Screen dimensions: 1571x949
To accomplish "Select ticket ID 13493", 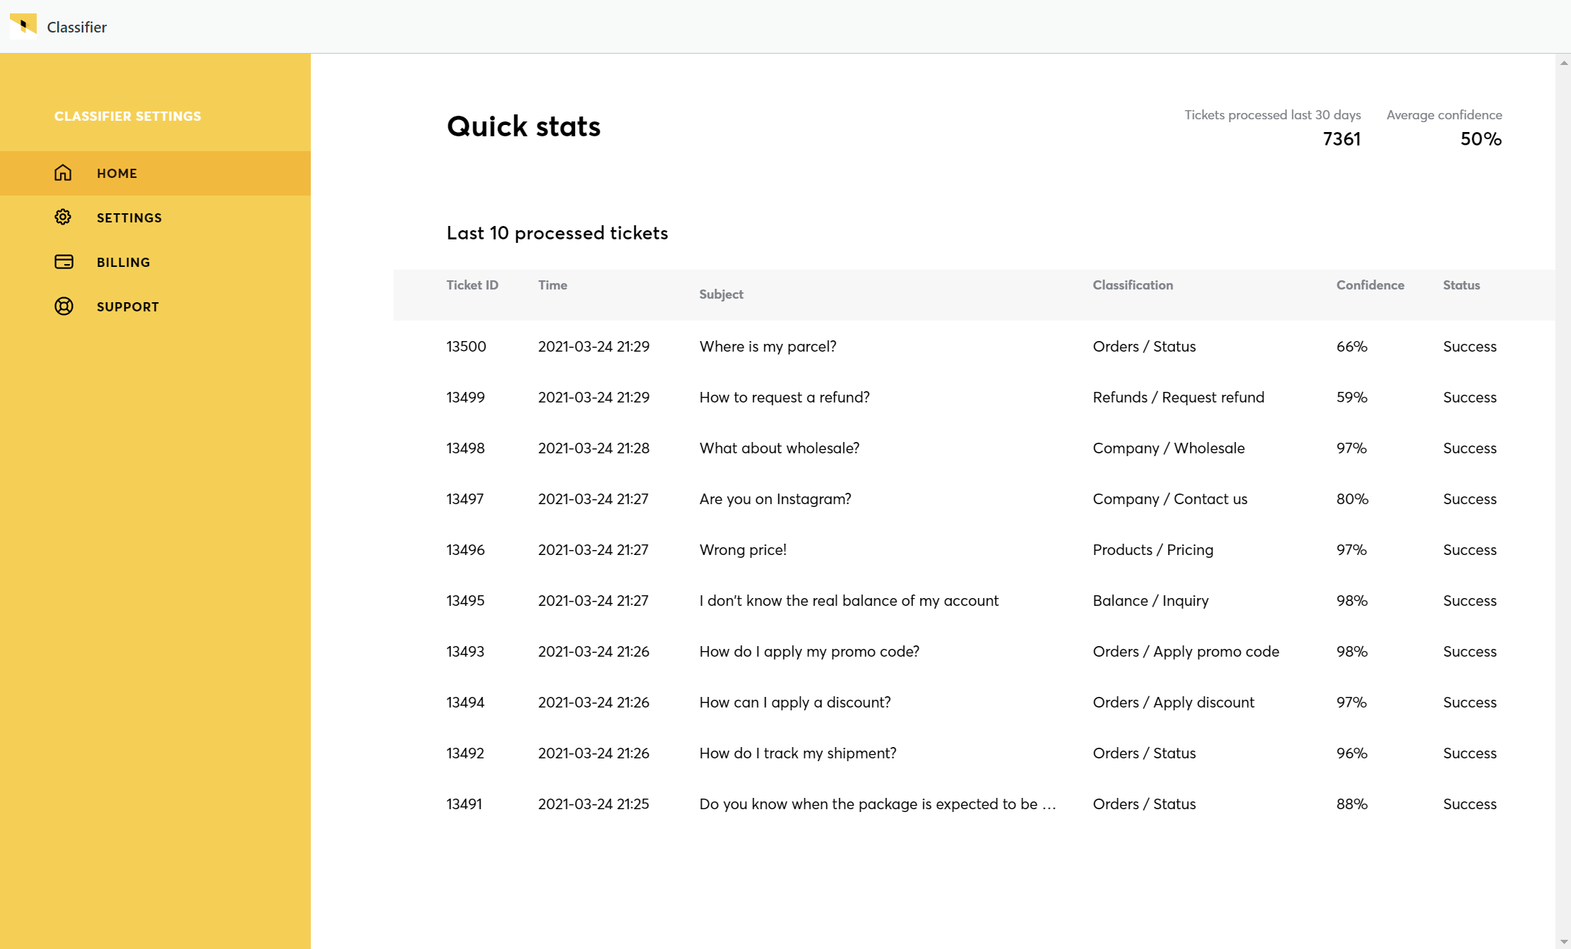I will coord(466,652).
